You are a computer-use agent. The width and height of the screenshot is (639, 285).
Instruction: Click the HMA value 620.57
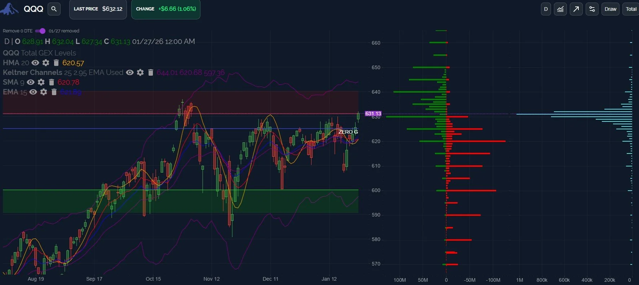(x=73, y=63)
